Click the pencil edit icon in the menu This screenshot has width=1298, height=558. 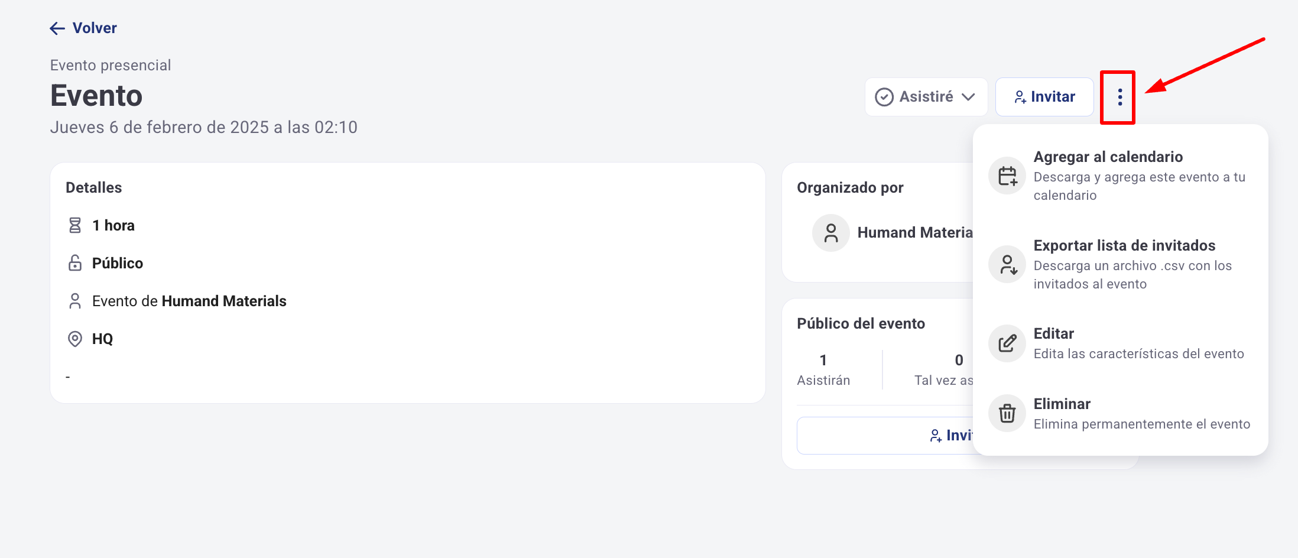(1007, 343)
